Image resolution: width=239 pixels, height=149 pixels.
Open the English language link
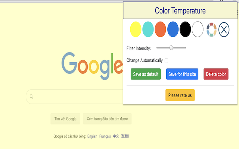92,136
